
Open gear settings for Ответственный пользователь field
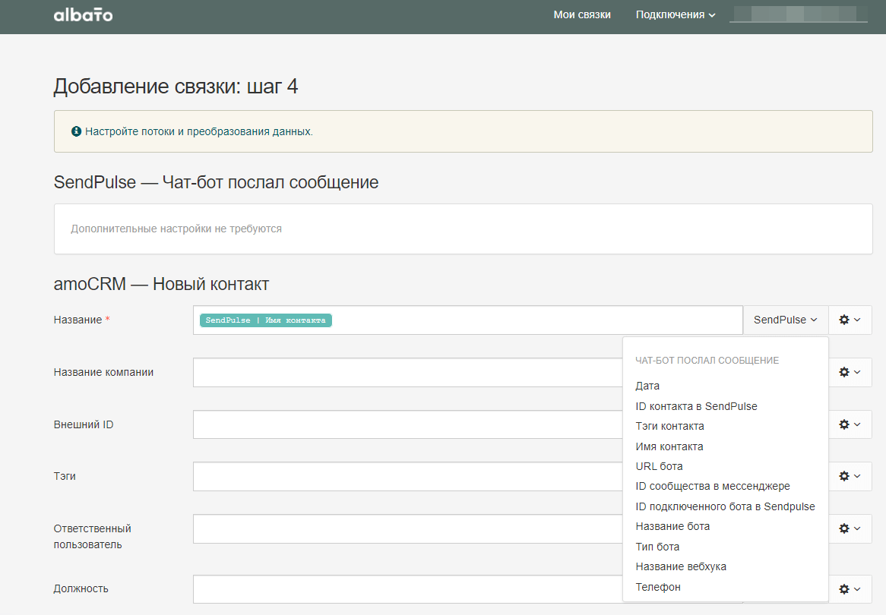click(x=850, y=528)
